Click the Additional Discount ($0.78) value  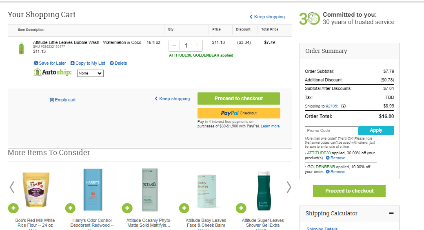point(387,80)
